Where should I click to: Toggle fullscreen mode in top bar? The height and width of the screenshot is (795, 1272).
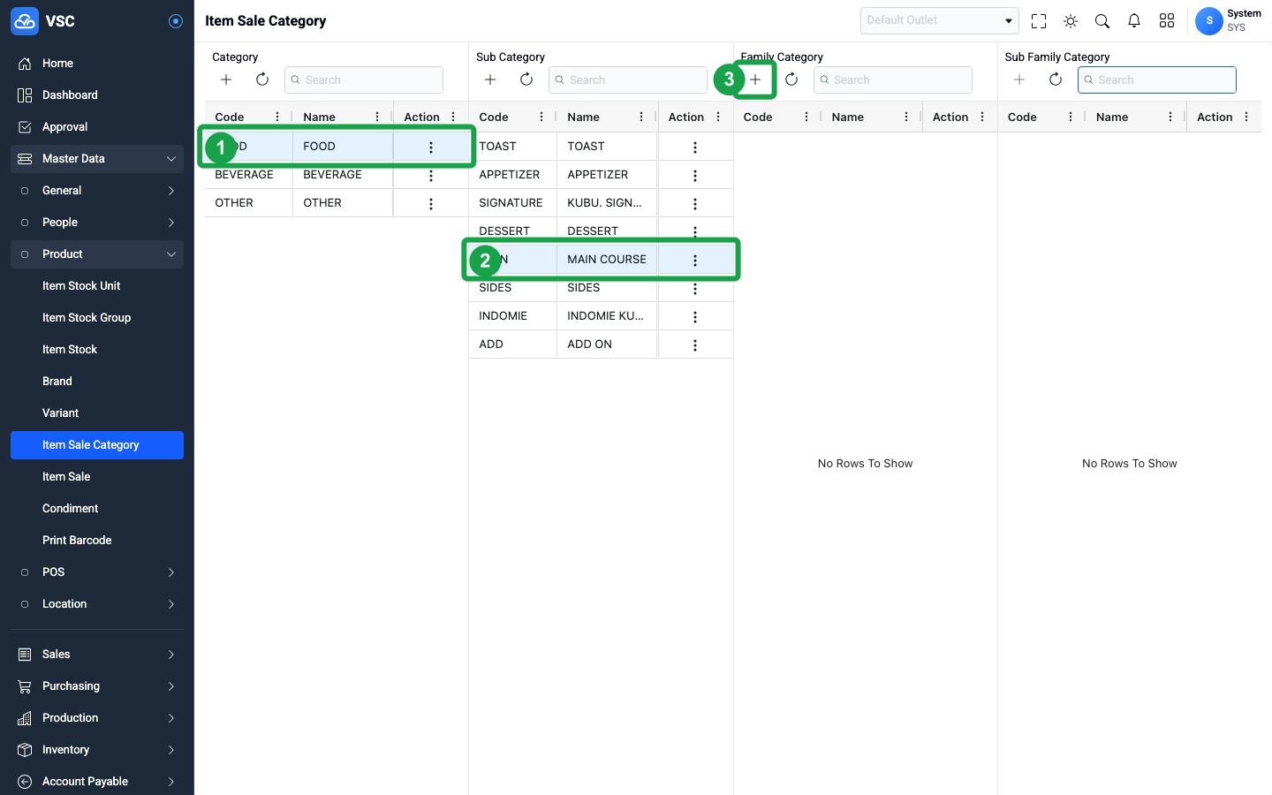(x=1039, y=20)
